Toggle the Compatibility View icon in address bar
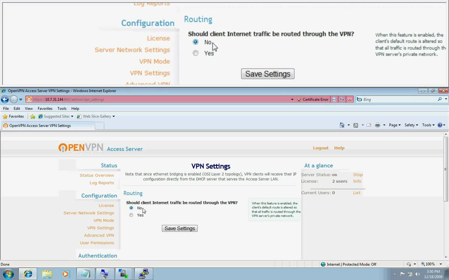Viewport: 449px width, 280px height. 334,100
